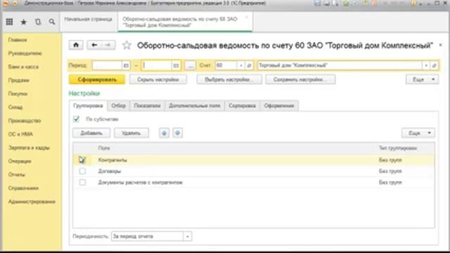
Task: Open Администрирование section in sidebar
Action: (32, 202)
